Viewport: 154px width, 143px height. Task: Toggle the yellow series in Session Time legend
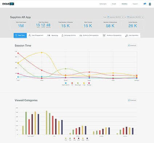[x=84, y=84]
